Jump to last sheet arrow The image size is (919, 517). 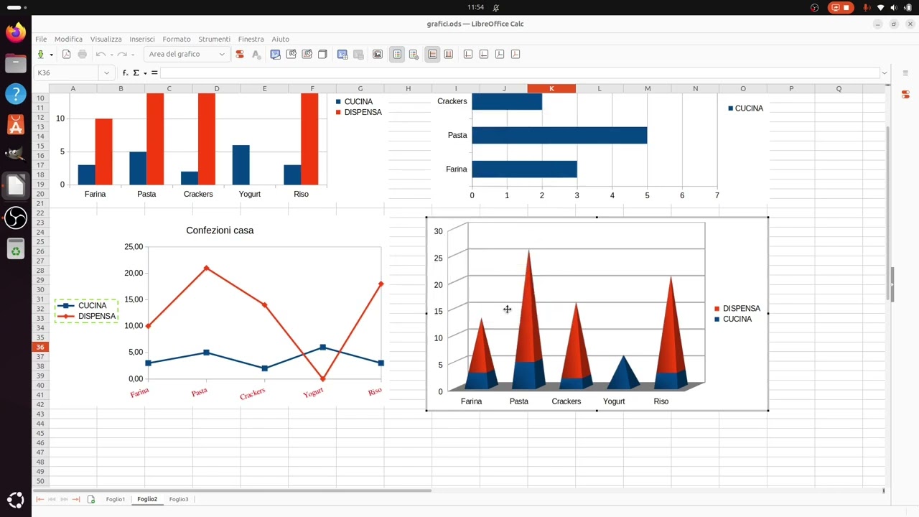click(76, 499)
